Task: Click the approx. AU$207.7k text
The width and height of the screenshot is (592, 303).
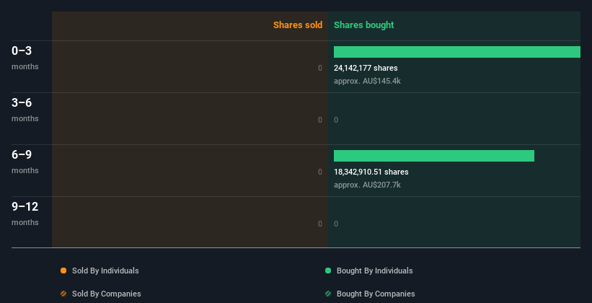Action: point(367,185)
